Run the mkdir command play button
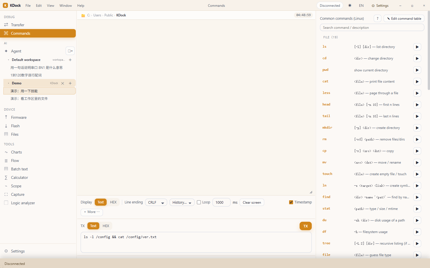This screenshot has width=430, height=268. tap(417, 128)
